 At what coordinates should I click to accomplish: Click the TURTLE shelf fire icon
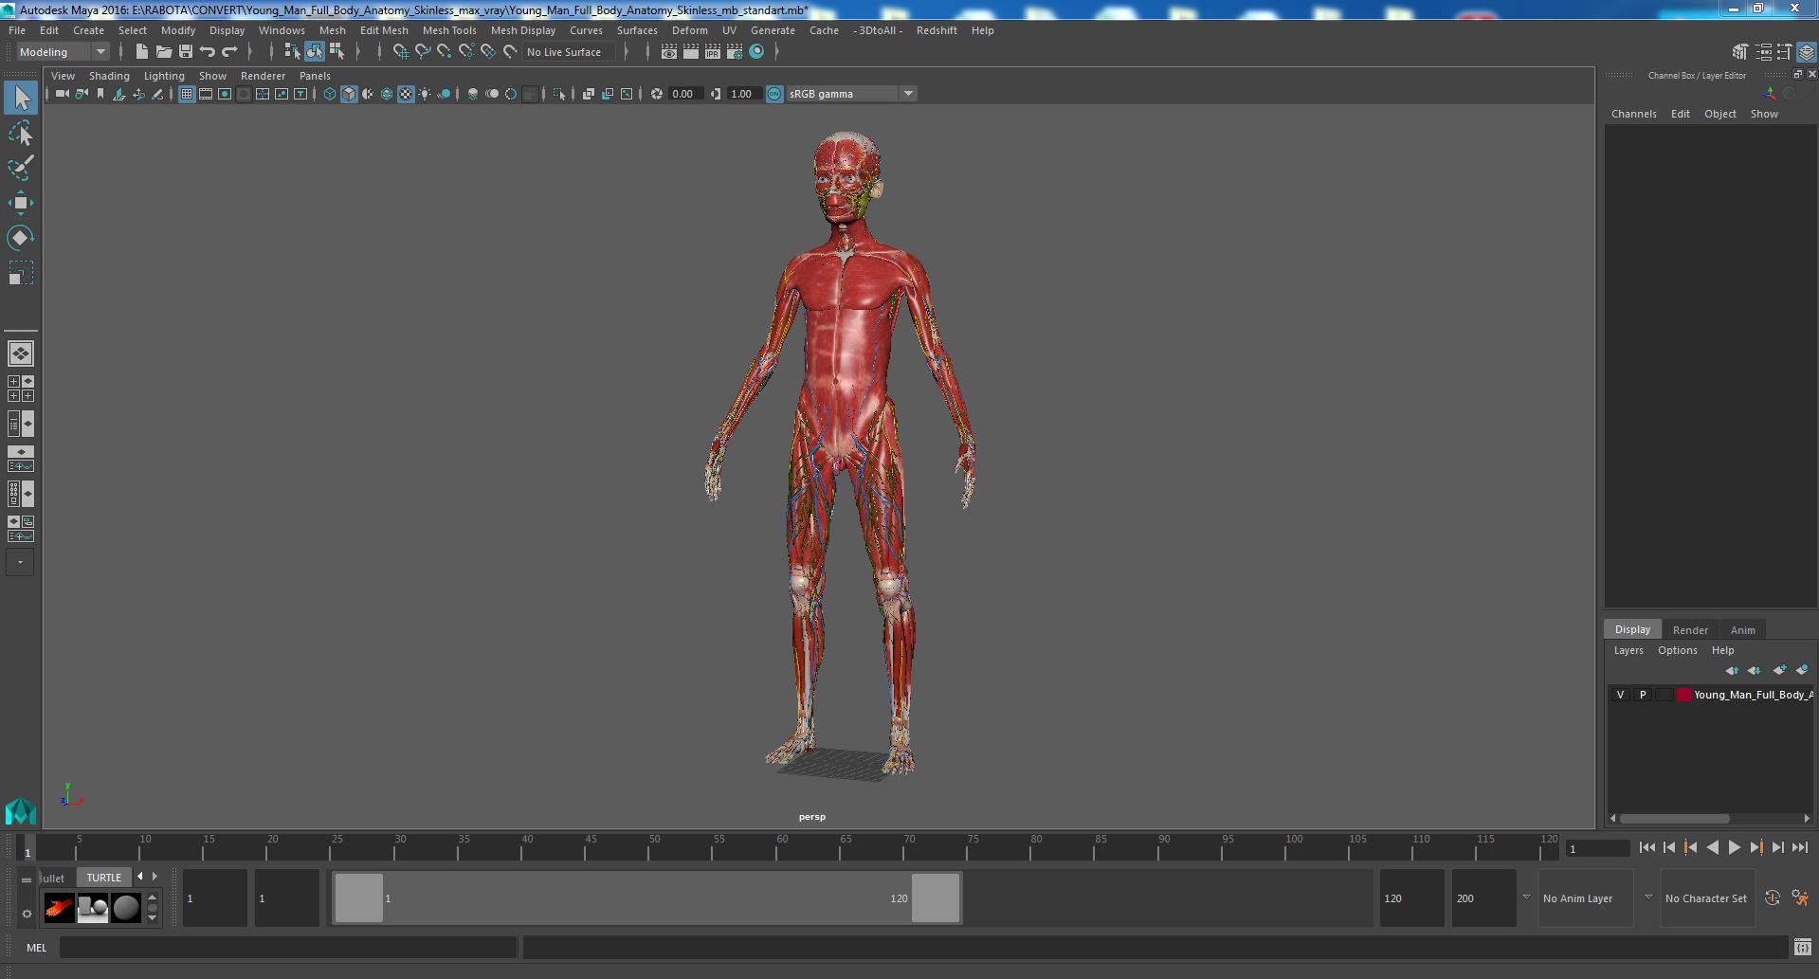[x=59, y=908]
